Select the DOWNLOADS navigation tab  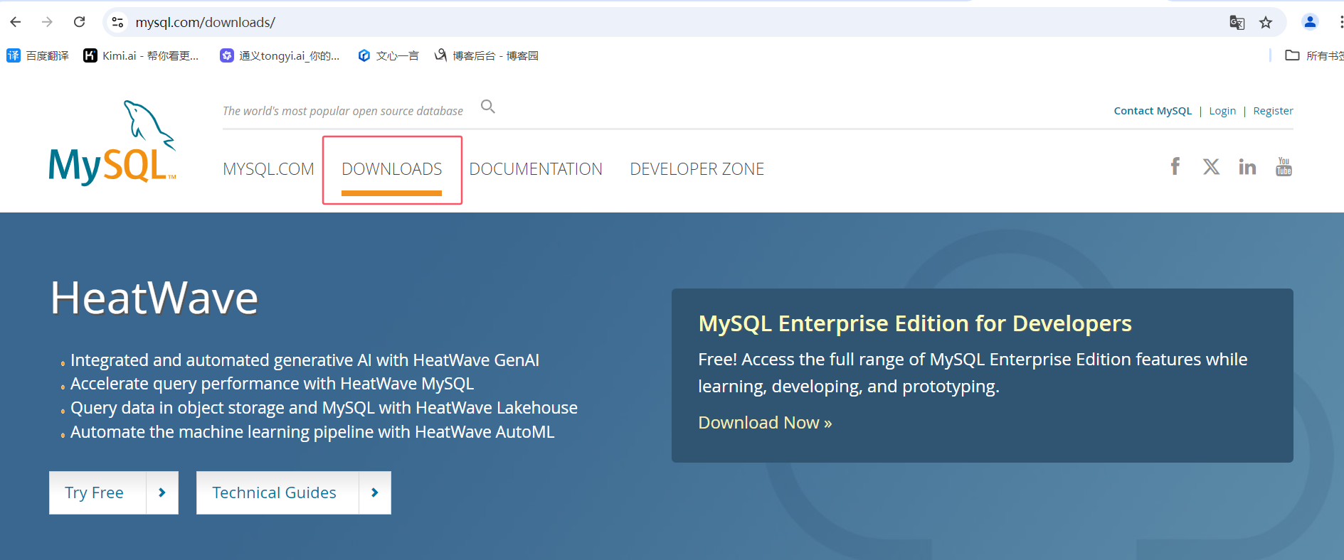click(x=392, y=169)
